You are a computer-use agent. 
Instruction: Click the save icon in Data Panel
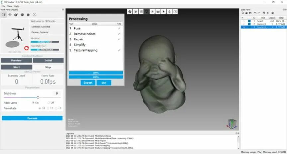click(x=250, y=13)
